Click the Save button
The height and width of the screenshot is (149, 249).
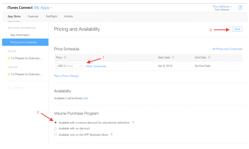coord(237,29)
